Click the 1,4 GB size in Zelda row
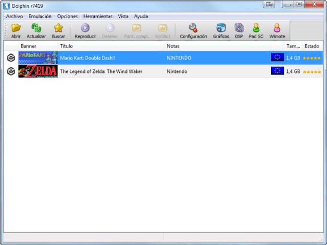Screen dimensions: 327x245 [x=293, y=71]
